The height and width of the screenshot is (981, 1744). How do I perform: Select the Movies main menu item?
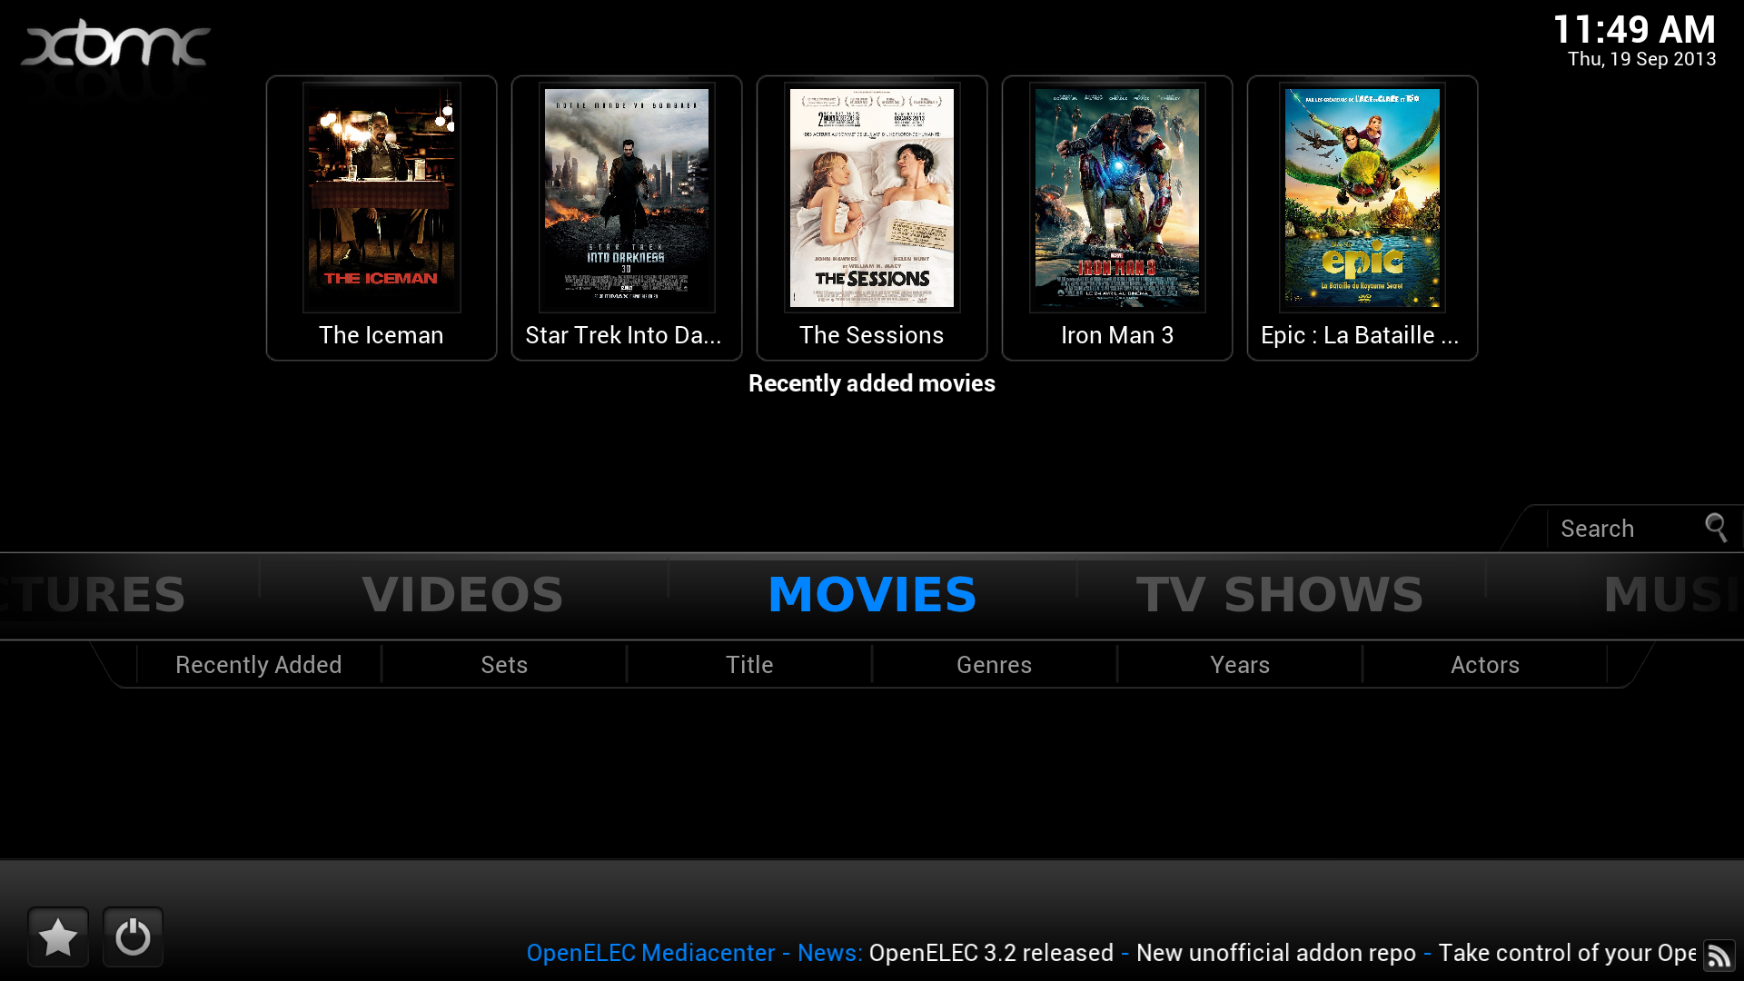pos(872,595)
